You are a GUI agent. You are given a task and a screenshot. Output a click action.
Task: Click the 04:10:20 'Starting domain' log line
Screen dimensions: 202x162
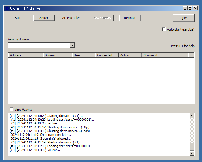[46, 116]
